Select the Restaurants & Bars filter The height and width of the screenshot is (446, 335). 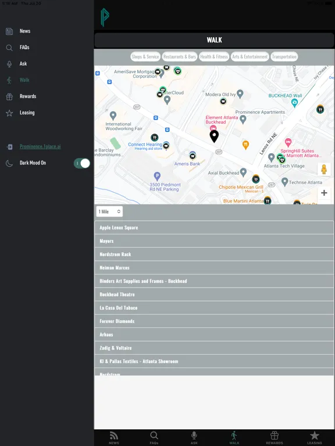pyautogui.click(x=180, y=56)
